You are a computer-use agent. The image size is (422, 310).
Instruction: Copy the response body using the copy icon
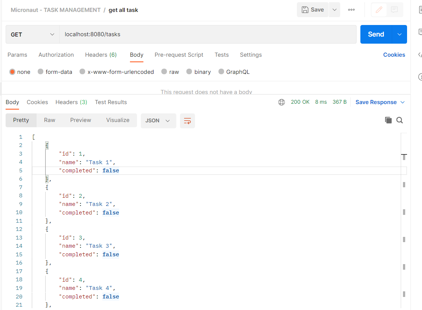(x=387, y=120)
